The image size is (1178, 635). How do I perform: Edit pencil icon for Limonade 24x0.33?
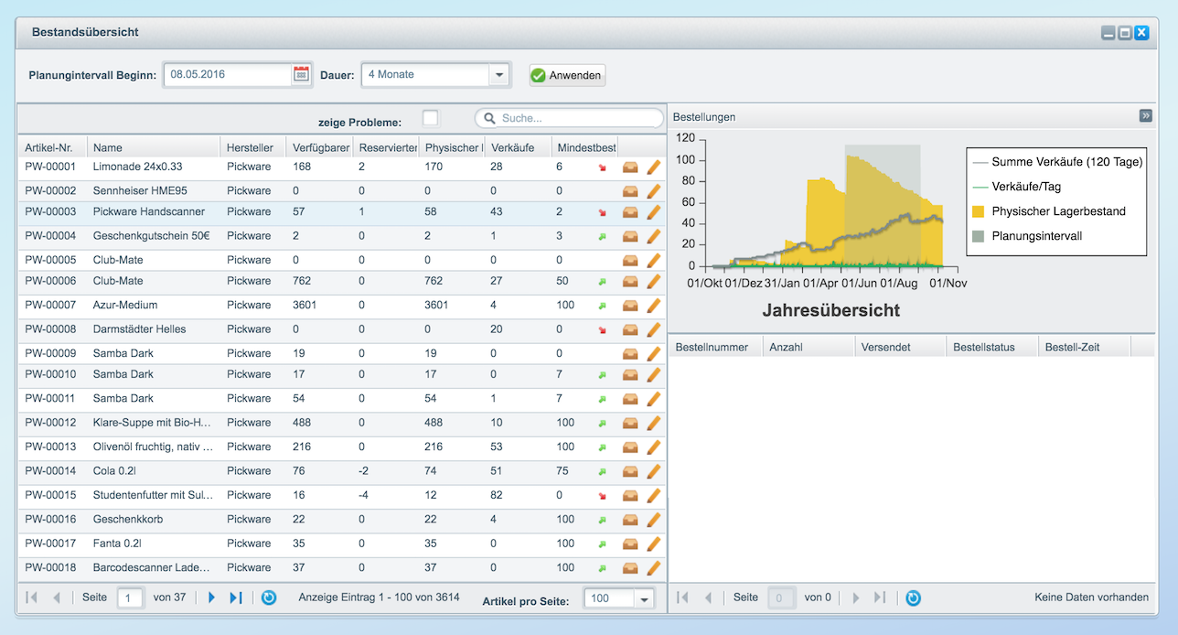click(x=653, y=167)
